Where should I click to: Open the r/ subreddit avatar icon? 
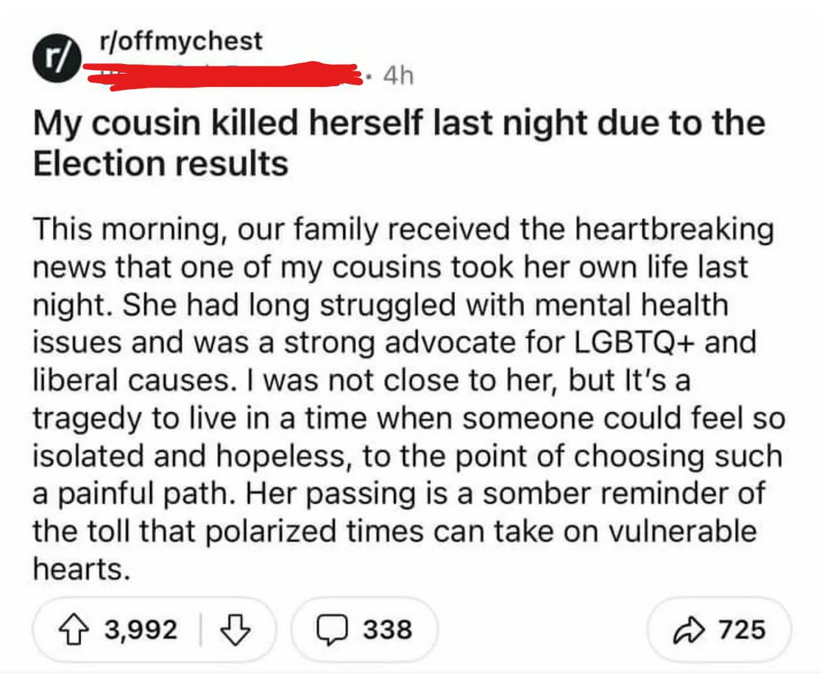pyautogui.click(x=57, y=59)
